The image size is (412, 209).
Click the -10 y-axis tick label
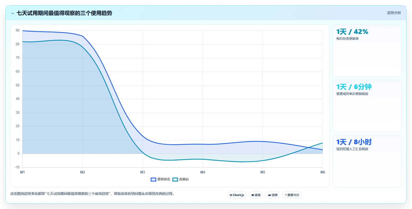17,167
